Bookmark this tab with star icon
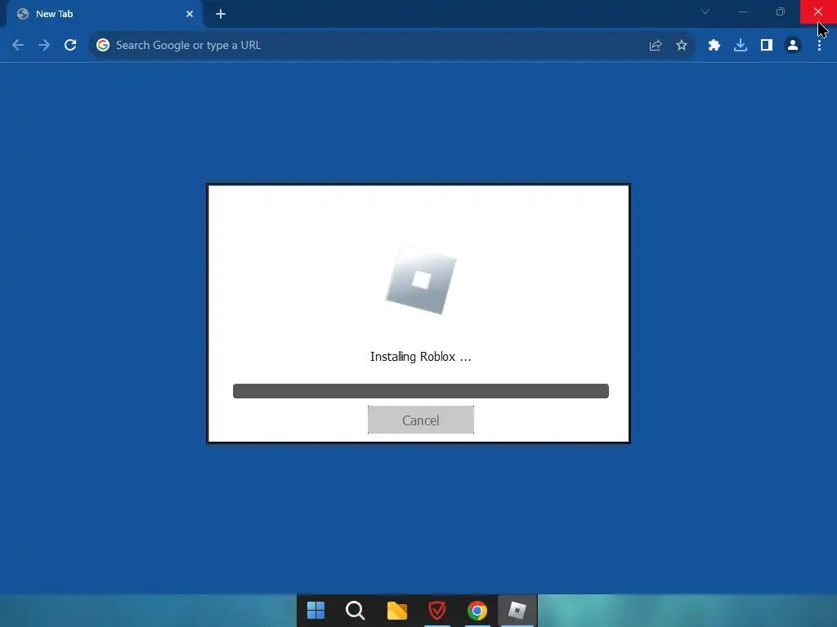Screen dimensions: 837x627 point(682,46)
